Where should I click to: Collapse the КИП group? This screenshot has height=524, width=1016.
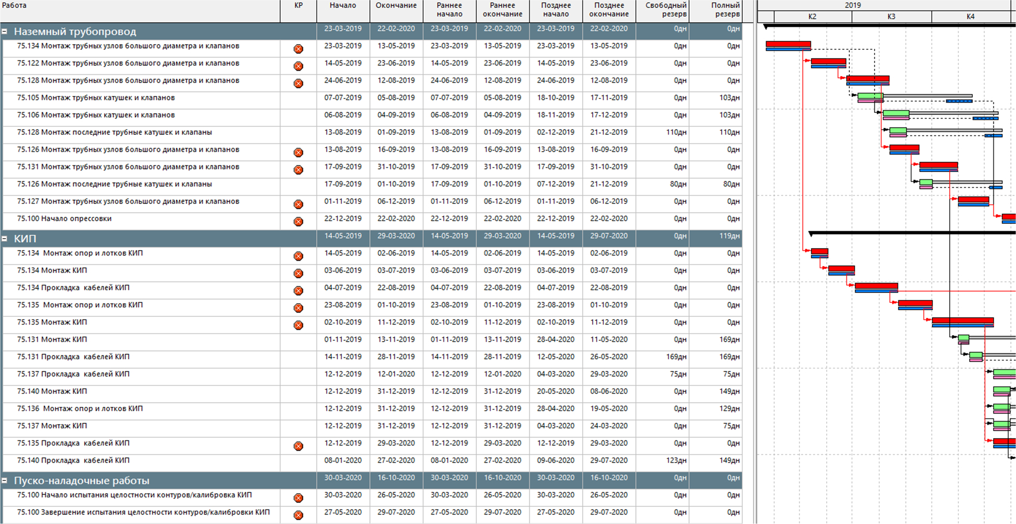coord(4,239)
